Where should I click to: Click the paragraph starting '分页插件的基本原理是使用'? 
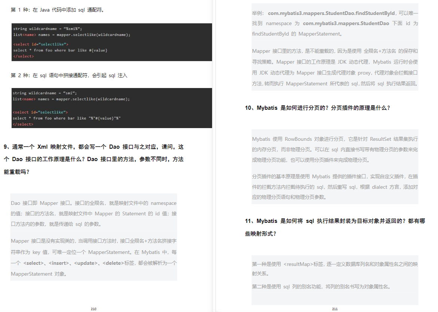click(x=335, y=187)
